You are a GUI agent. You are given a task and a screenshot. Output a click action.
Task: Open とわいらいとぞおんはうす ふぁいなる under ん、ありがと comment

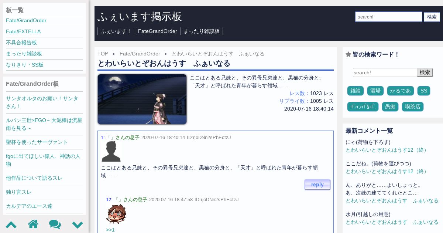[x=392, y=200]
